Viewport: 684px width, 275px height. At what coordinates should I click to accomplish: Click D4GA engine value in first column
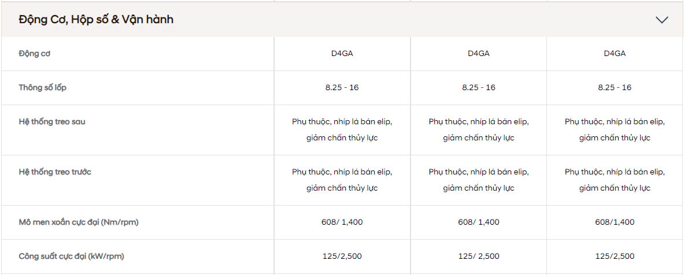(342, 54)
